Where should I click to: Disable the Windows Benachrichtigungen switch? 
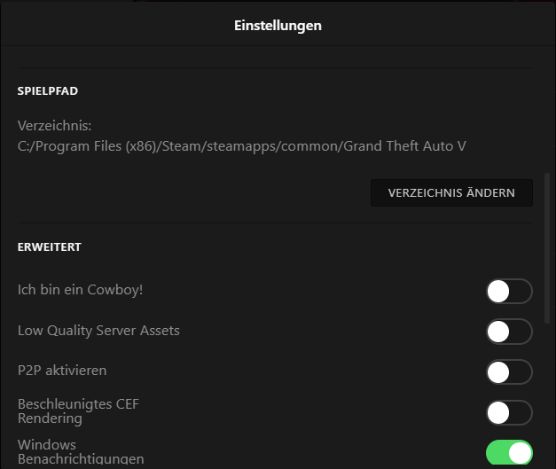click(509, 453)
